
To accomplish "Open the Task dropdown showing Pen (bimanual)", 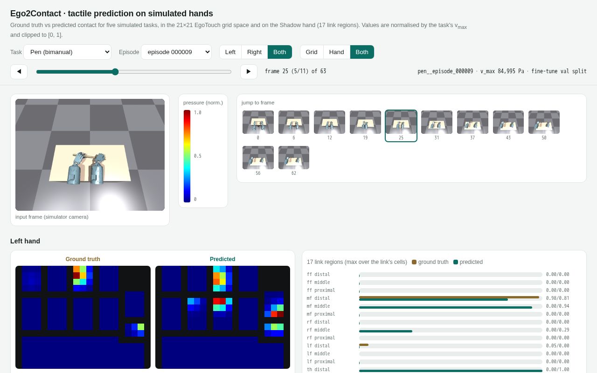I will pos(68,52).
